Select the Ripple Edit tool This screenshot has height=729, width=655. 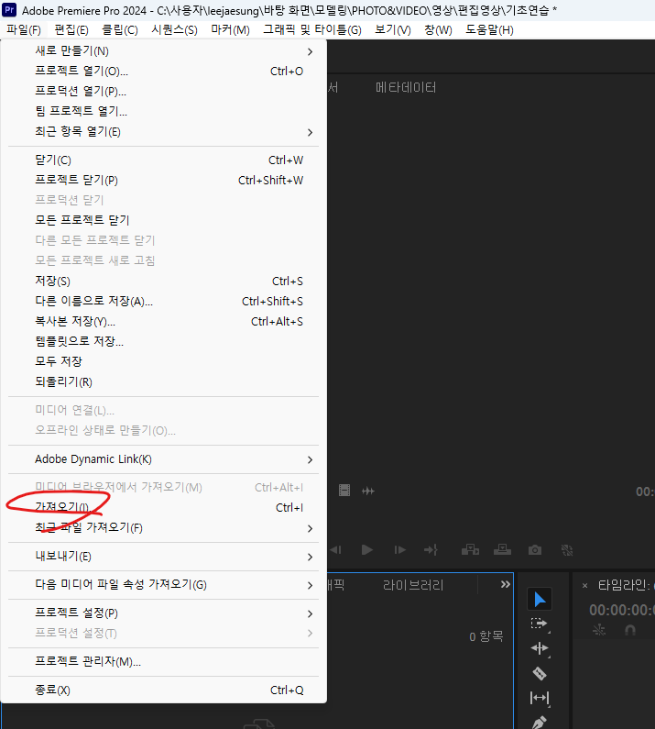pos(540,647)
